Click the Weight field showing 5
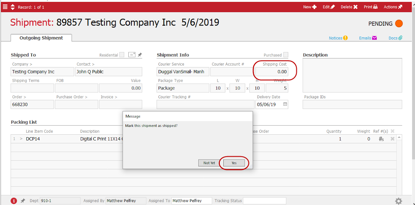 click(277, 88)
